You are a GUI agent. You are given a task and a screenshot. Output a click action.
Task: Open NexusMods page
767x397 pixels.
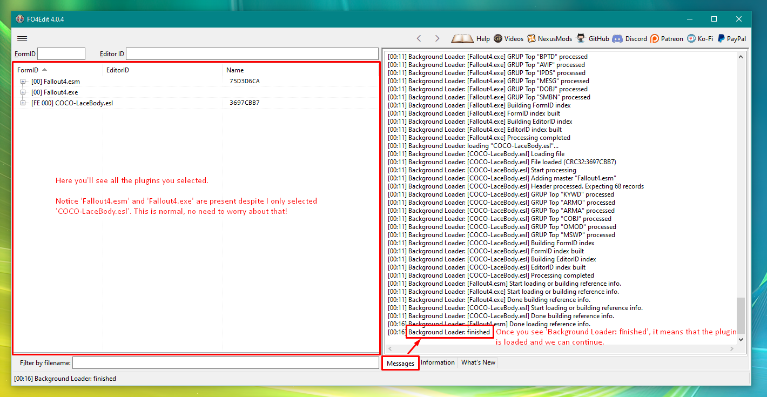point(549,38)
